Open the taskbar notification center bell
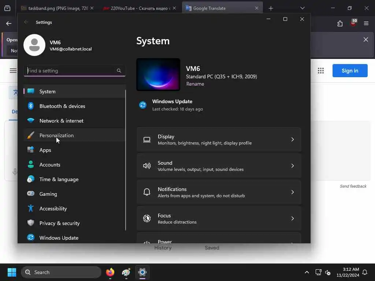 pos(365,272)
